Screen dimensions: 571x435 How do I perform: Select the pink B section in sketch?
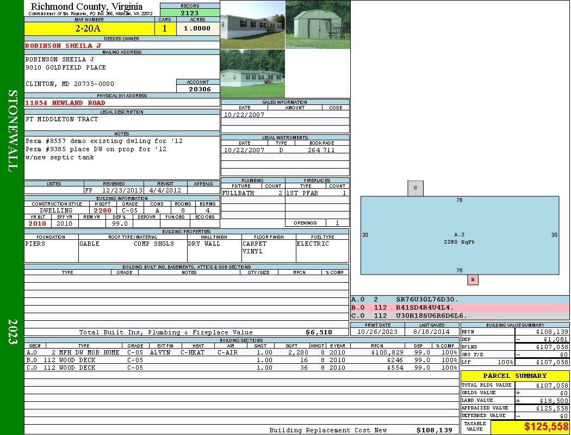[x=473, y=279]
